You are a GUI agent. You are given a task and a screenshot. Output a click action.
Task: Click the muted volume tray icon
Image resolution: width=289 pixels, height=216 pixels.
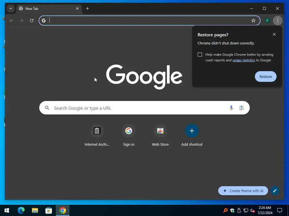(x=253, y=210)
